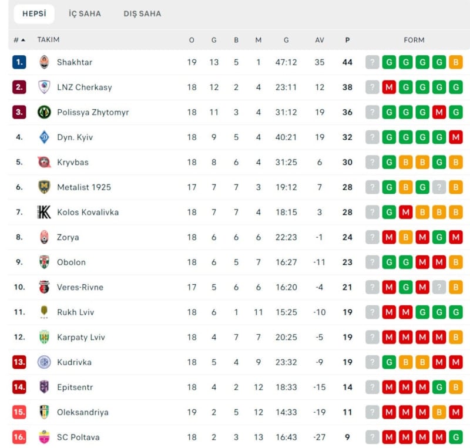Click the Epitsentr team logo
This screenshot has width=470, height=448.
(x=44, y=387)
